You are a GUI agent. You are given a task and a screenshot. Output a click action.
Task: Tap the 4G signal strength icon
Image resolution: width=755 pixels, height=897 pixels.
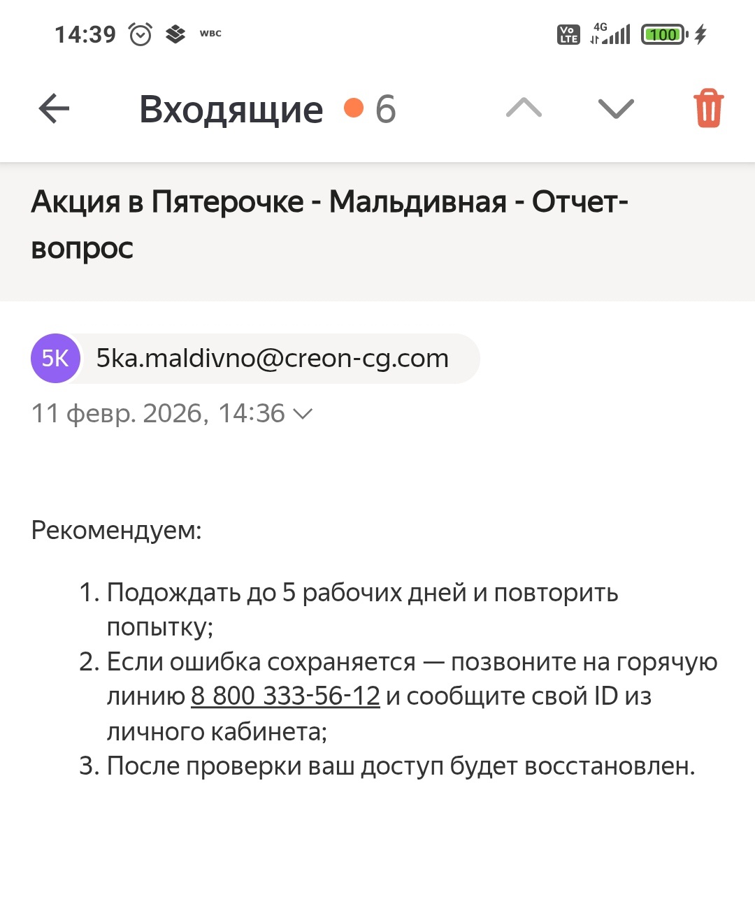pos(610,34)
